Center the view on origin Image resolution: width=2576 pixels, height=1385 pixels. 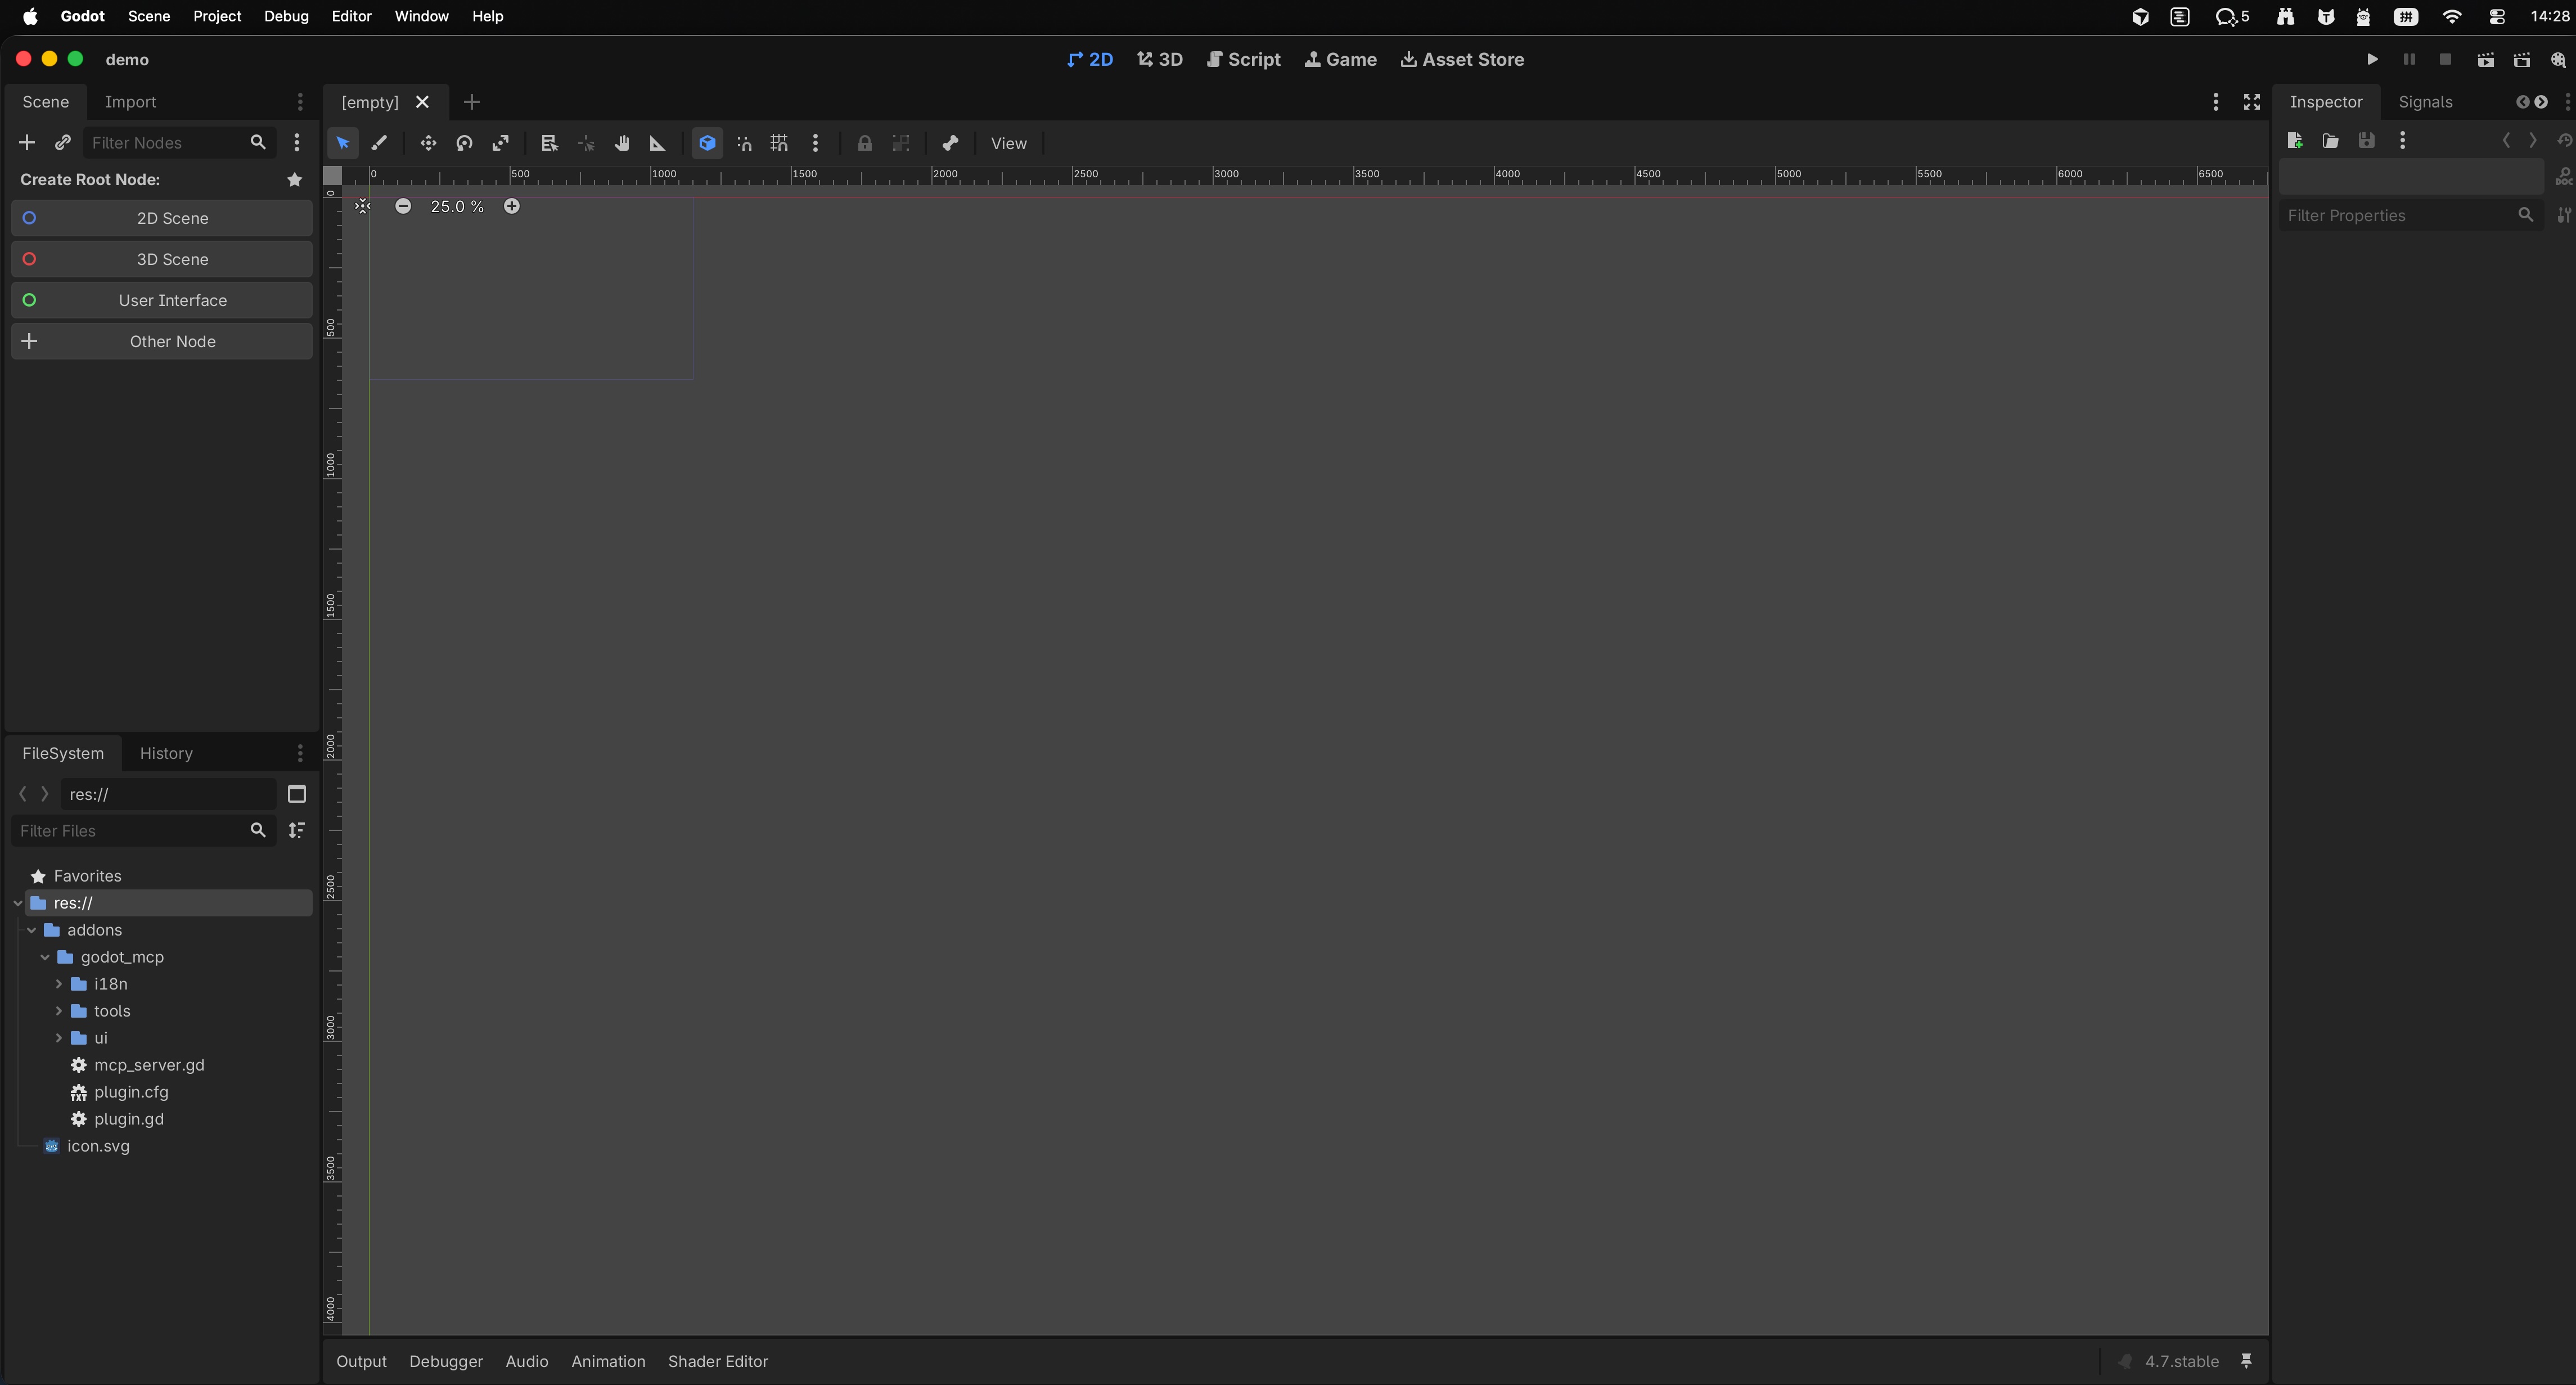pos(363,206)
